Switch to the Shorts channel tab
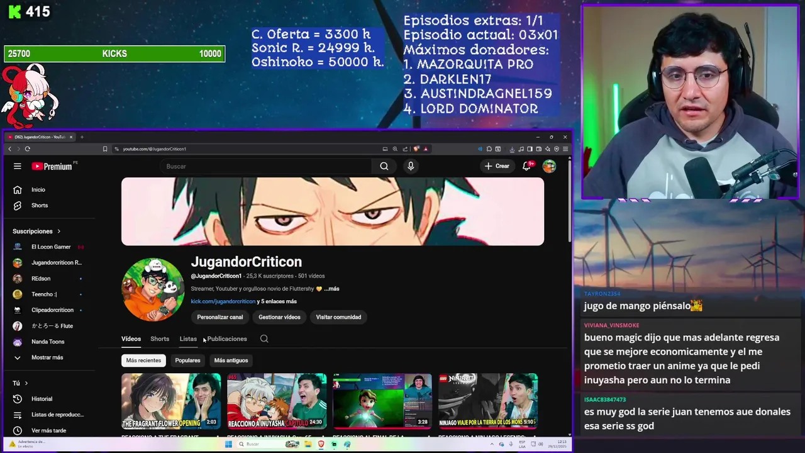Screen dimensions: 805x453 [160, 338]
